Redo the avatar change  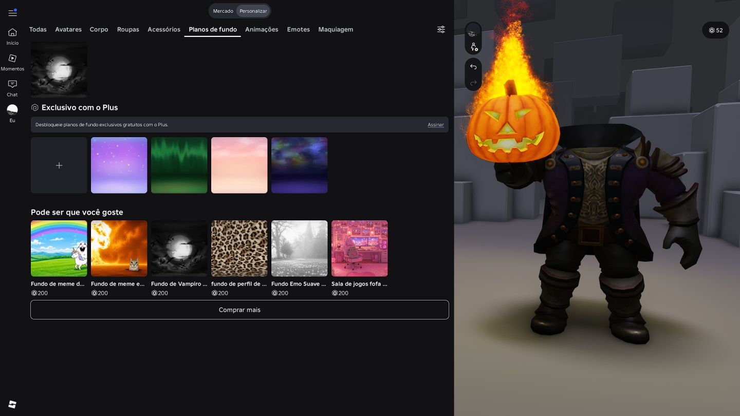click(473, 83)
